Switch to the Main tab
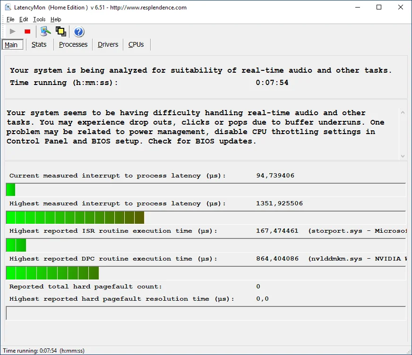The image size is (412, 355). pyautogui.click(x=12, y=45)
